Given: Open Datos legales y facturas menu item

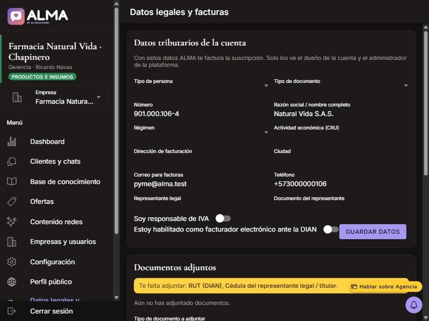Looking at the screenshot, I should pyautogui.click(x=55, y=299).
